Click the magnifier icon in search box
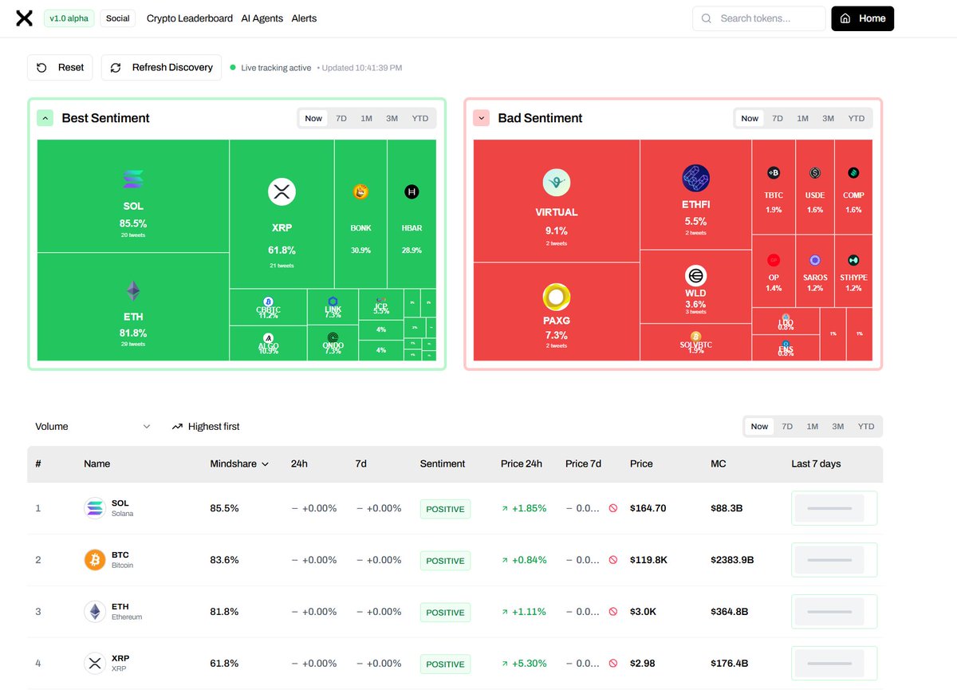Image resolution: width=957 pixels, height=690 pixels. (706, 18)
